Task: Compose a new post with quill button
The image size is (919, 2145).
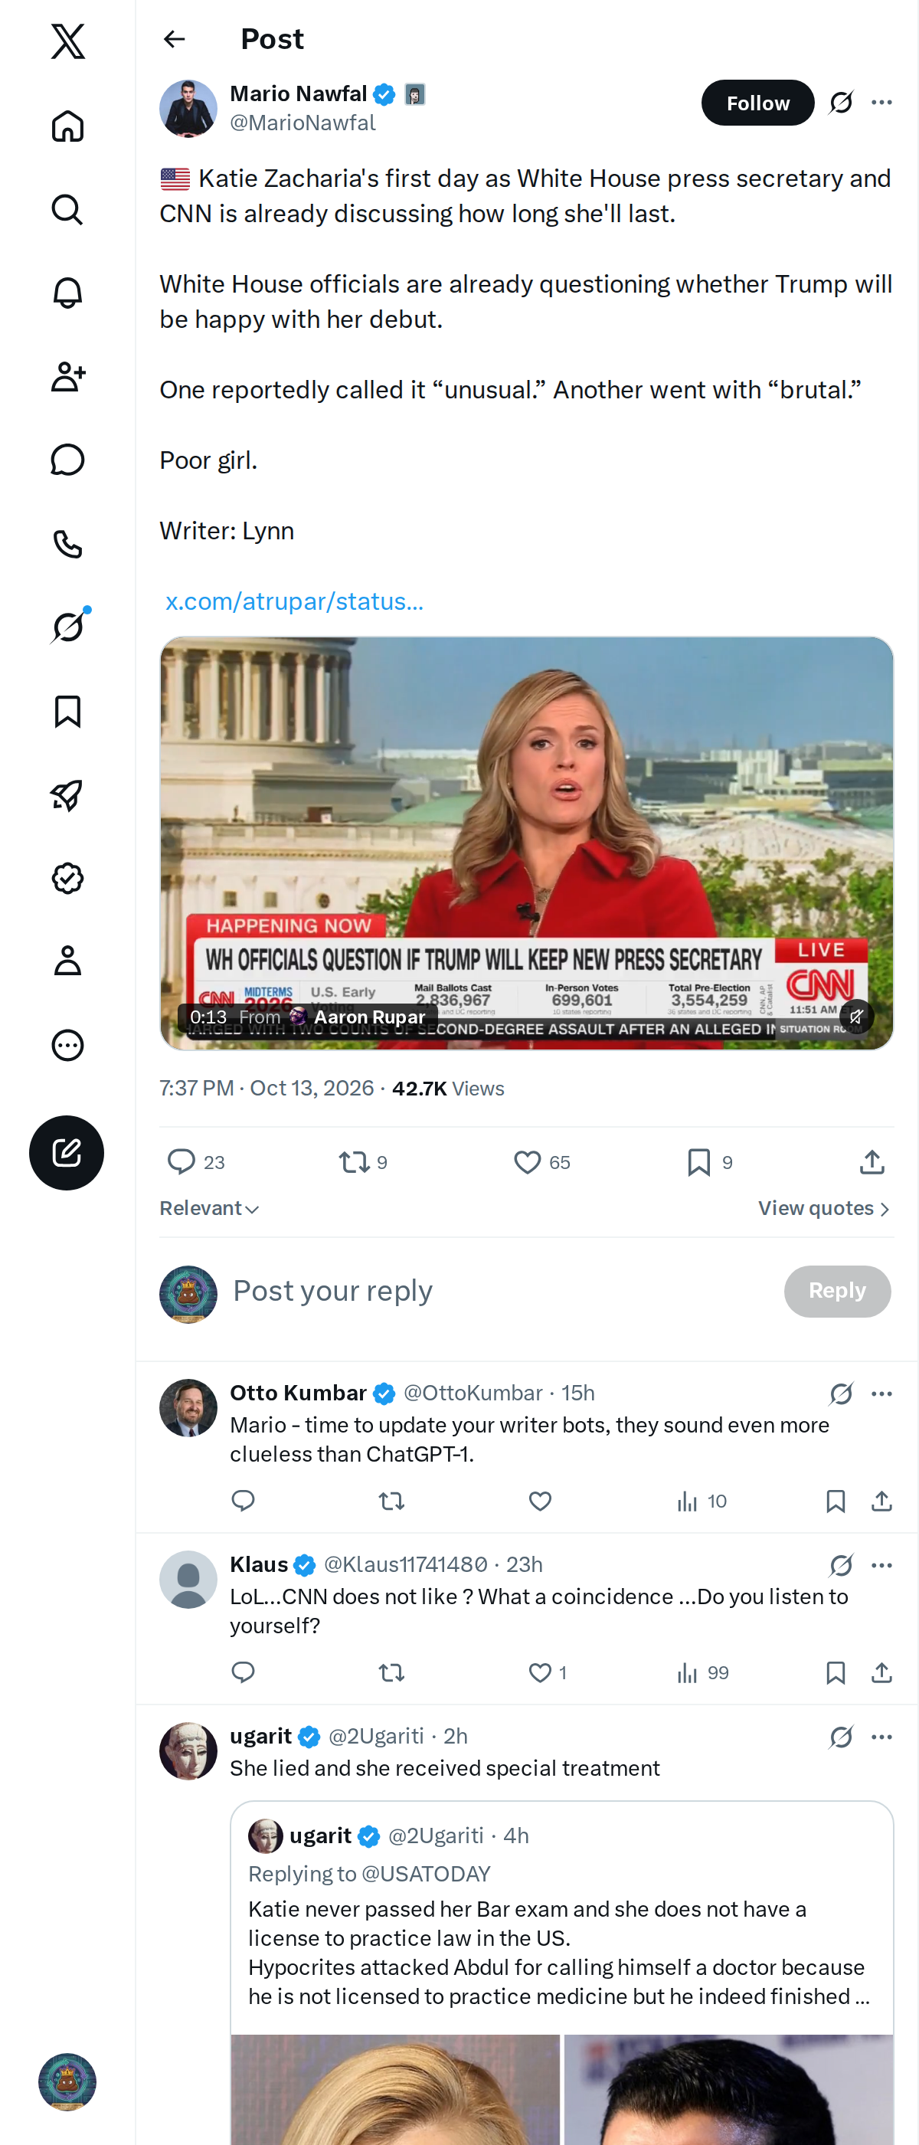Action: click(67, 1152)
